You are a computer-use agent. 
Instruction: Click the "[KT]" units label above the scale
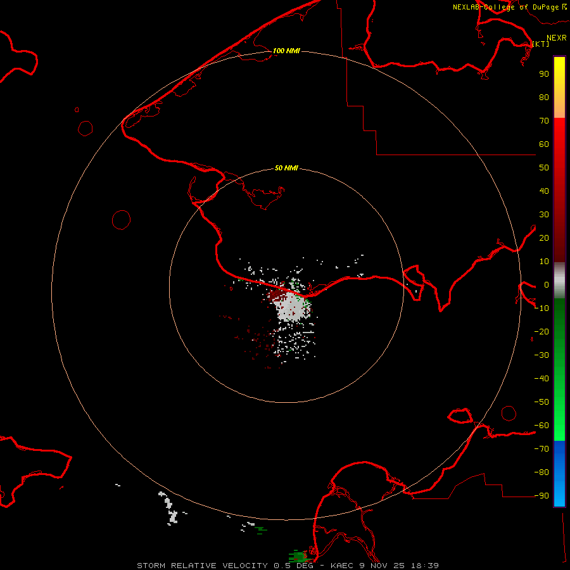tap(541, 44)
